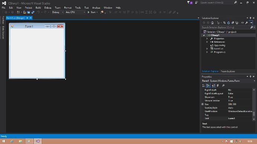Screen dimensions: 257x144
Task: Open the Any CPU platform dropdown
Action: tap(85, 12)
